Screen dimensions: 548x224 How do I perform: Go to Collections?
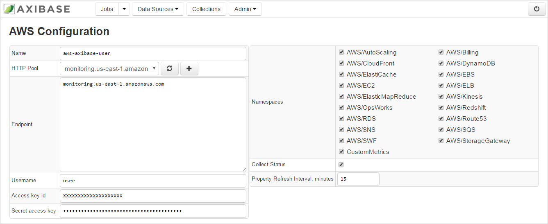click(x=206, y=9)
